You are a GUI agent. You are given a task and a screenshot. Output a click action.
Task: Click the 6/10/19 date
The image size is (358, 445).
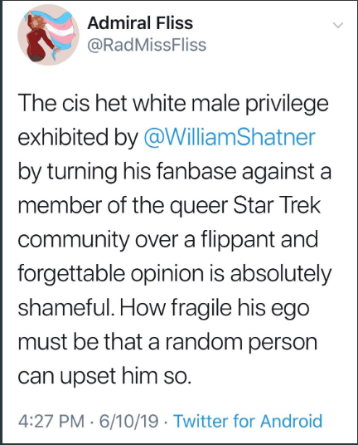128,421
